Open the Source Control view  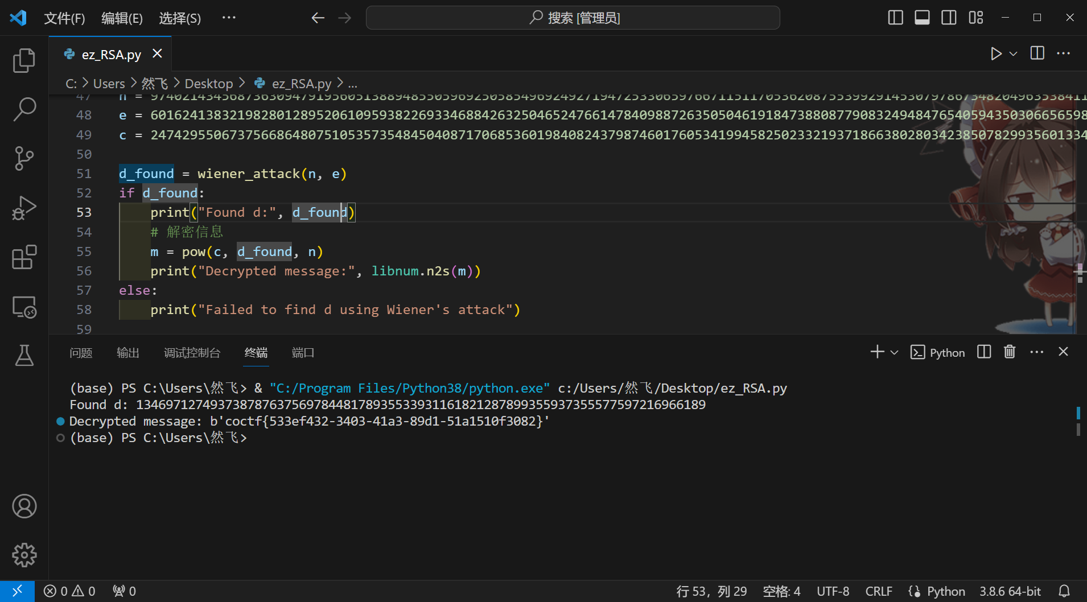click(x=24, y=158)
